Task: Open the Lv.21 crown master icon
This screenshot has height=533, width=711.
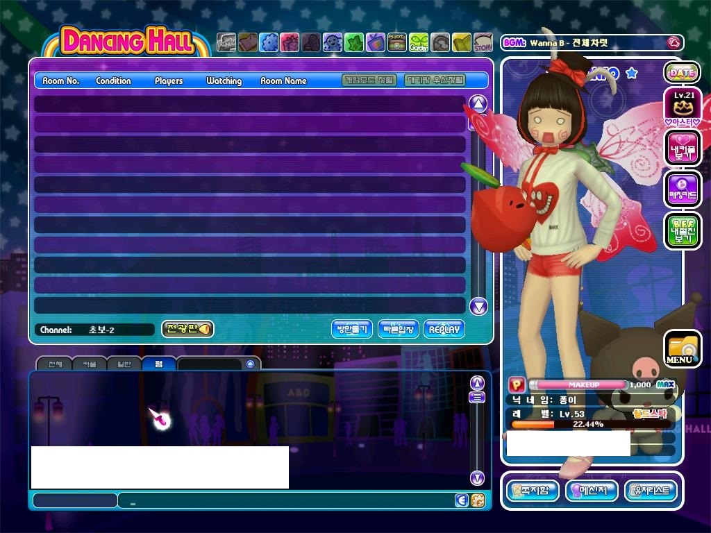Action: pyautogui.click(x=683, y=108)
